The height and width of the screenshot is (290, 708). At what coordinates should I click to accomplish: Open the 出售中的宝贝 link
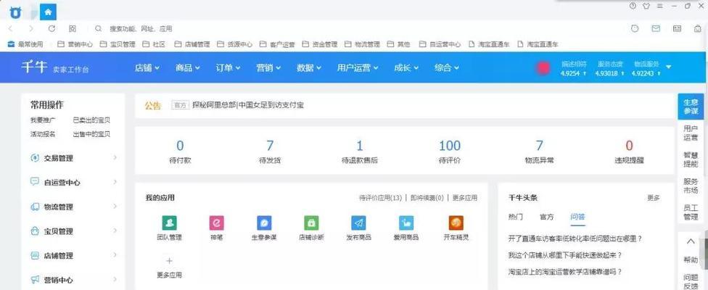pyautogui.click(x=91, y=134)
